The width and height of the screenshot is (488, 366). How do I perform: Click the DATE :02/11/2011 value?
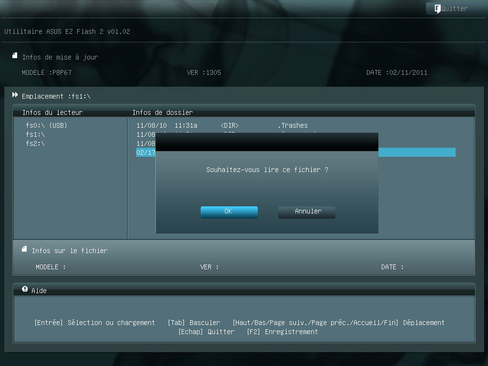click(396, 72)
